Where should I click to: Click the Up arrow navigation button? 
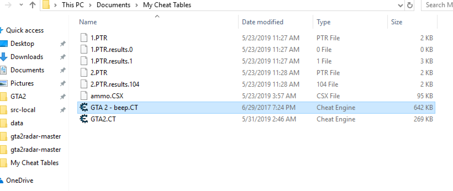(33, 5)
